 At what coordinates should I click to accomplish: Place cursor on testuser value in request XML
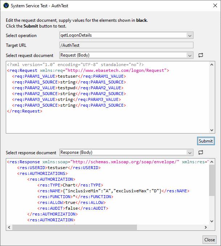coord(67,76)
